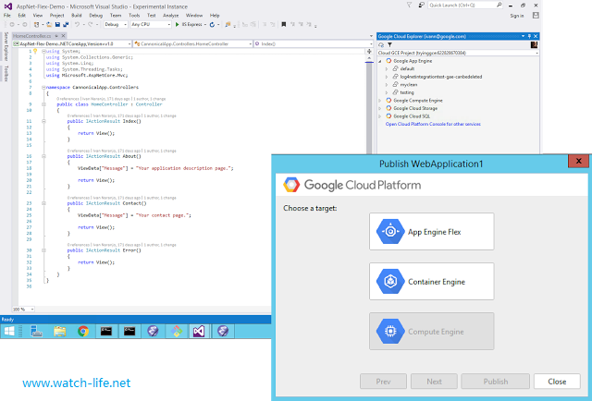Click the Redo icon in toolbar
The width and height of the screenshot is (592, 401).
pyautogui.click(x=91, y=25)
